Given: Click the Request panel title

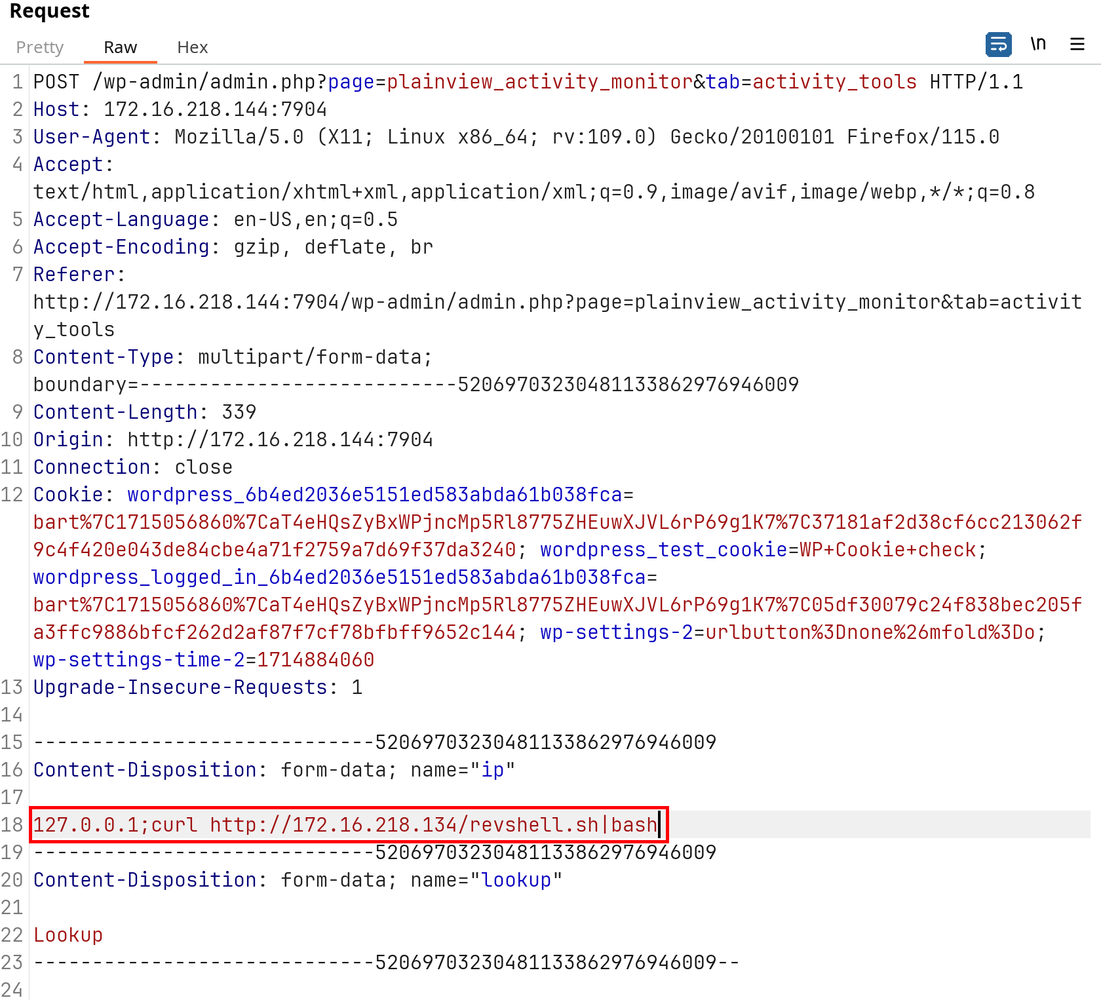Looking at the screenshot, I should (x=49, y=11).
